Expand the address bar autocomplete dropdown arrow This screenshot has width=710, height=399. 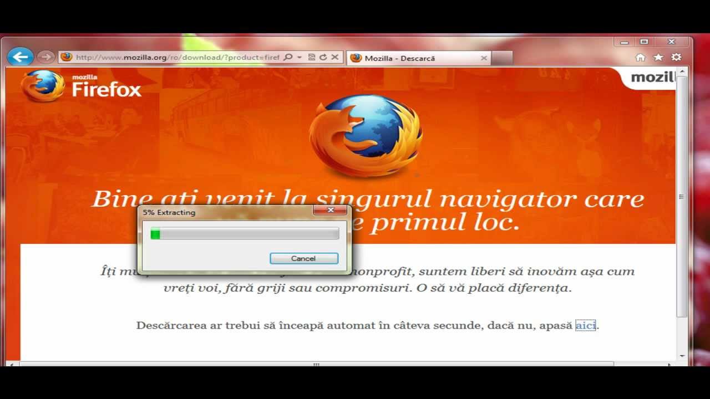300,58
